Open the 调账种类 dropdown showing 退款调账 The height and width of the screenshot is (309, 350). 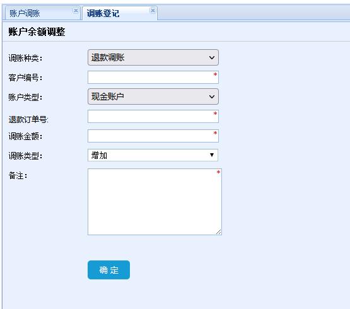tap(153, 57)
